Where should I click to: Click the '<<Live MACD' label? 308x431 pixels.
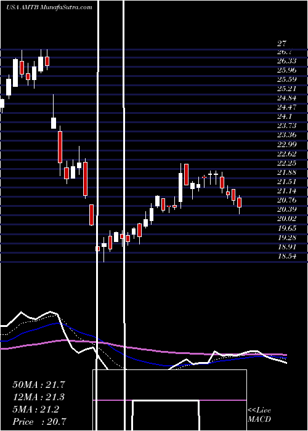[x=259, y=415]
